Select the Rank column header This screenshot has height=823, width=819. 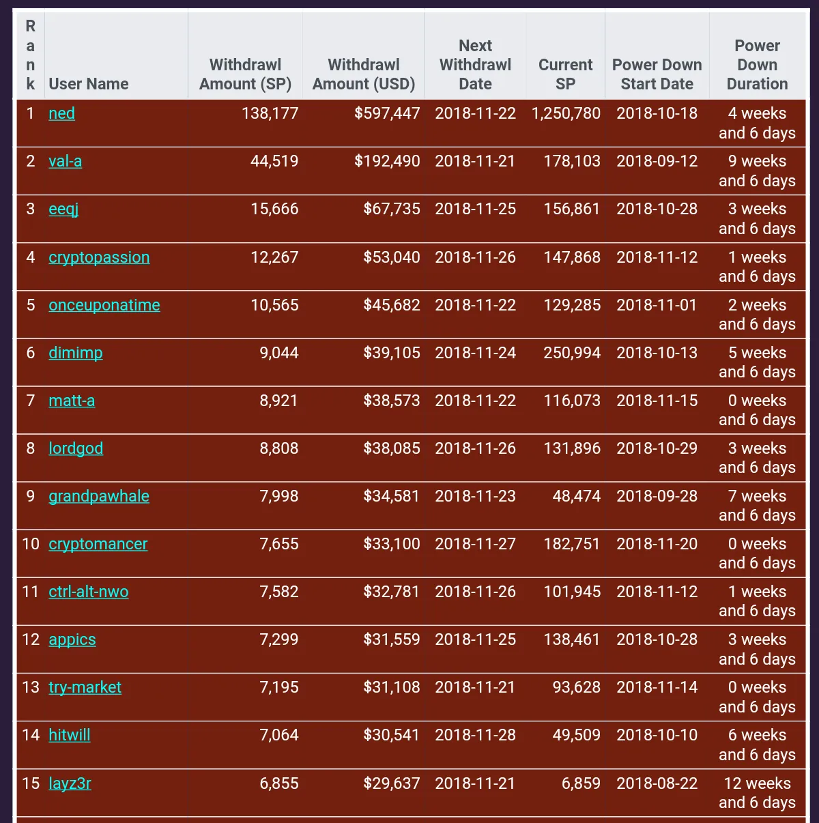point(30,55)
